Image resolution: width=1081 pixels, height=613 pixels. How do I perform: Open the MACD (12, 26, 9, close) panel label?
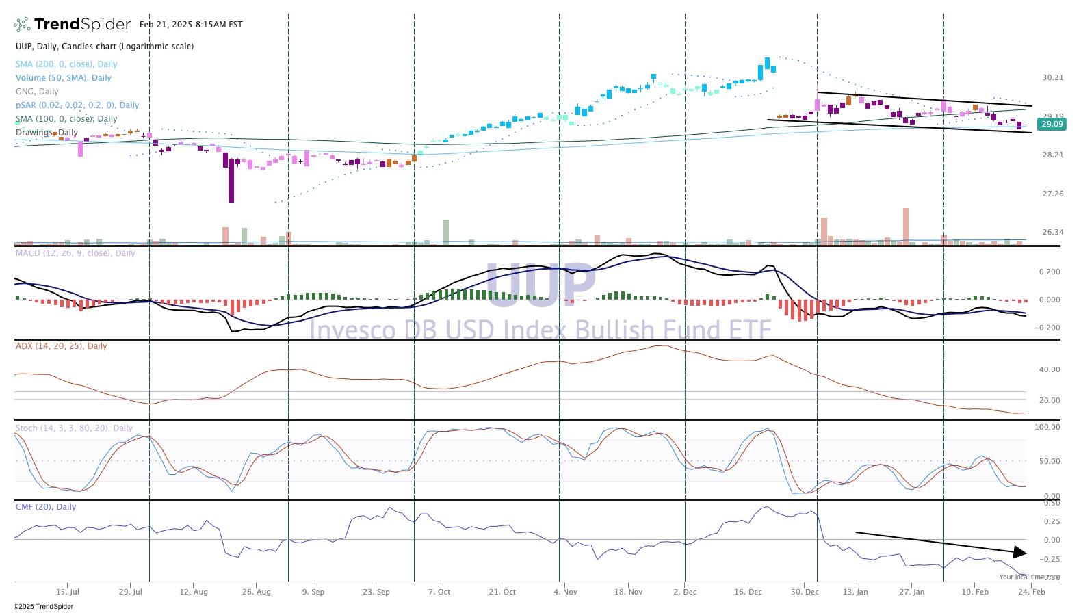[75, 253]
